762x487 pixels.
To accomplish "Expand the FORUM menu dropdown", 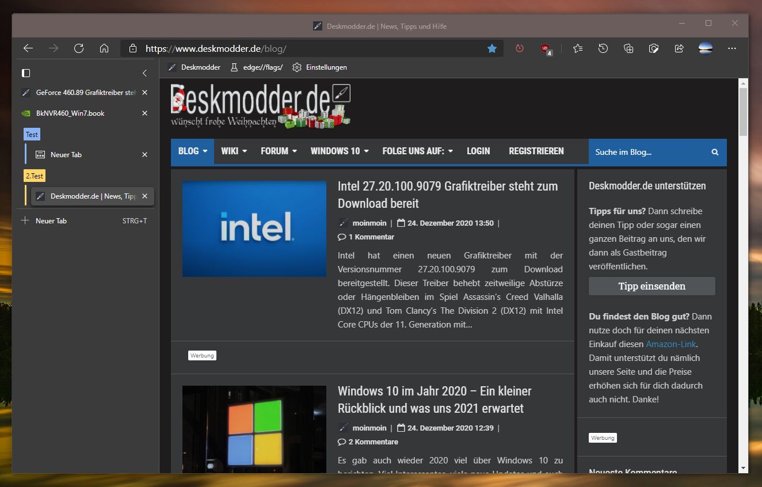I will click(279, 151).
